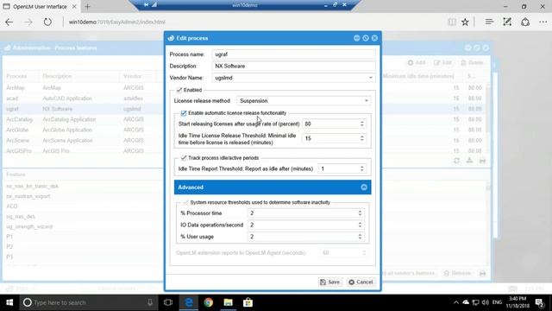Click the Edge icon on the taskbar
The width and height of the screenshot is (552, 311).
click(x=189, y=302)
